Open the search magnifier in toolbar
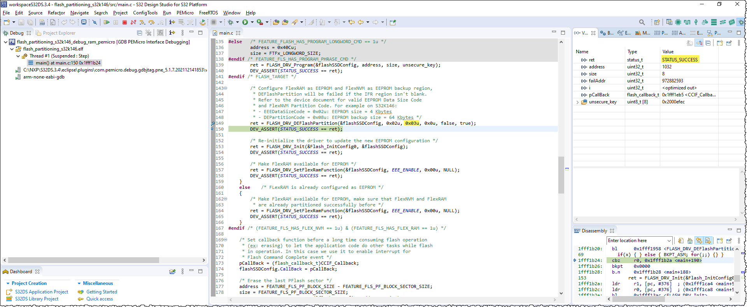The height and width of the screenshot is (307, 747). tap(642, 23)
